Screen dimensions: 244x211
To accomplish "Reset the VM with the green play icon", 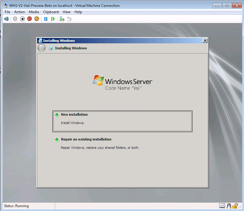I will click(53, 19).
